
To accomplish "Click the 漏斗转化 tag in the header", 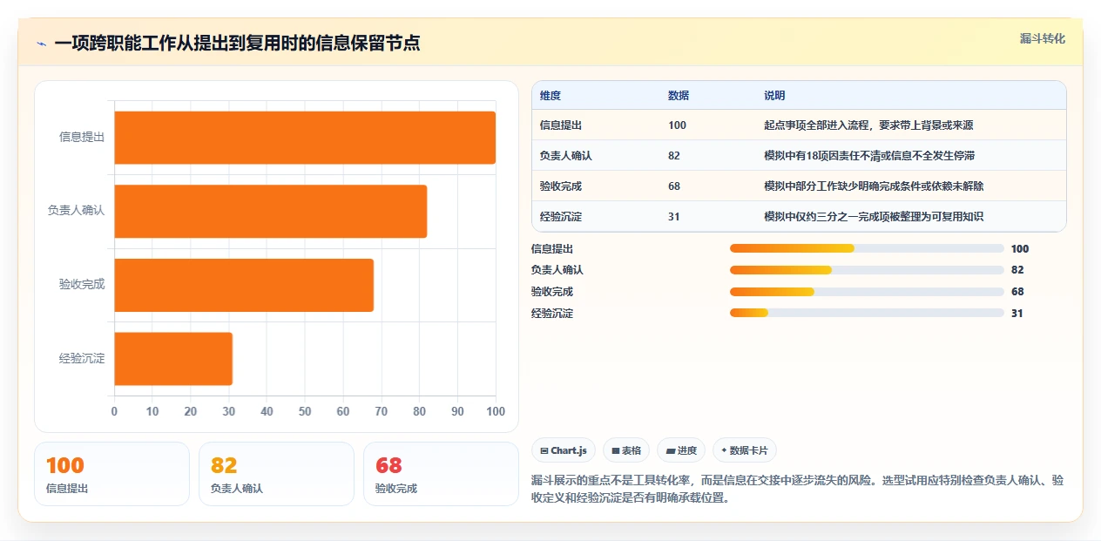I will pyautogui.click(x=1042, y=39).
